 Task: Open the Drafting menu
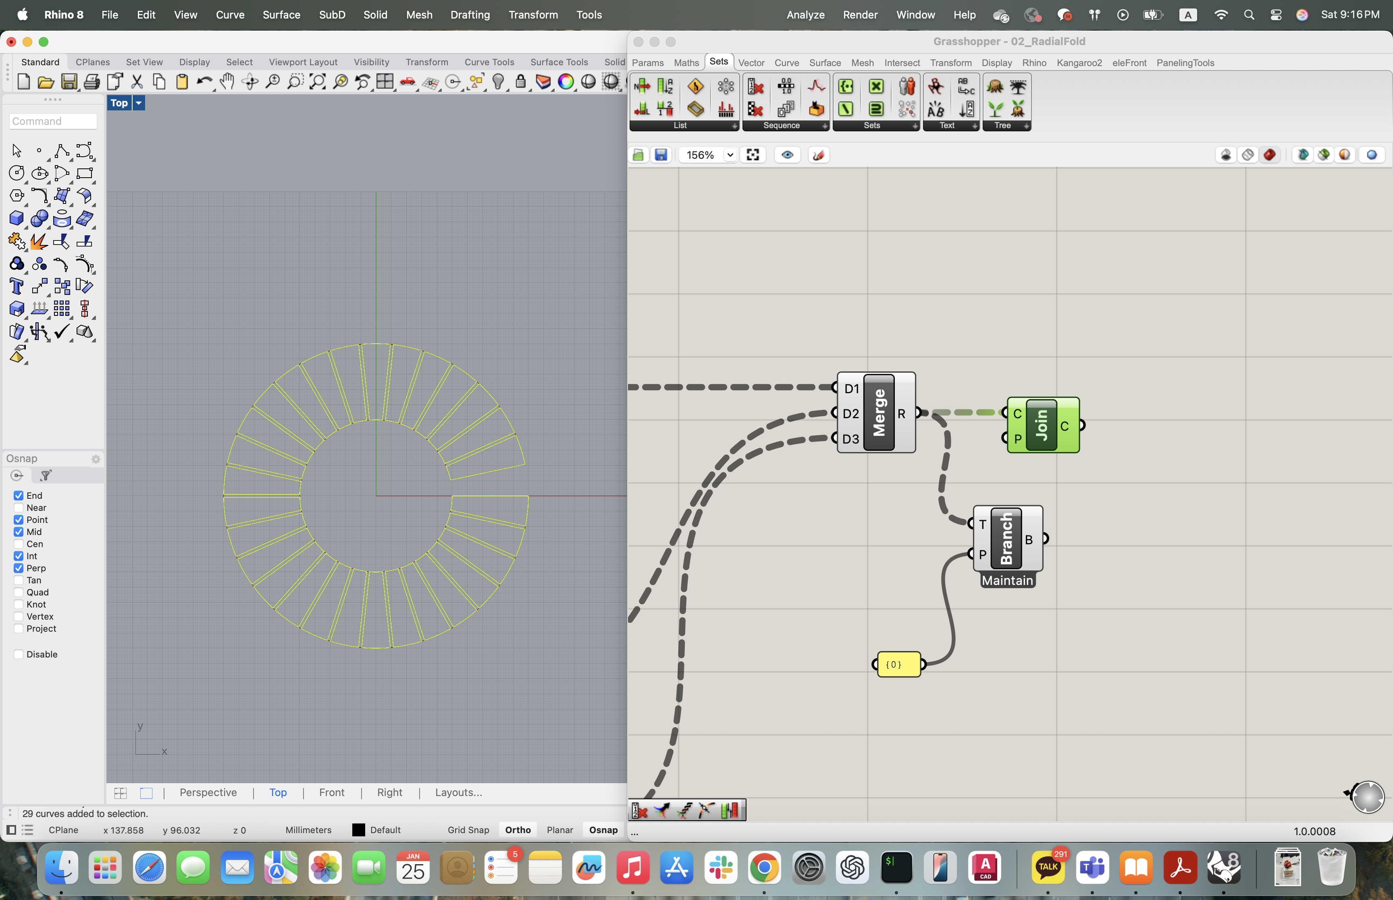click(x=470, y=15)
